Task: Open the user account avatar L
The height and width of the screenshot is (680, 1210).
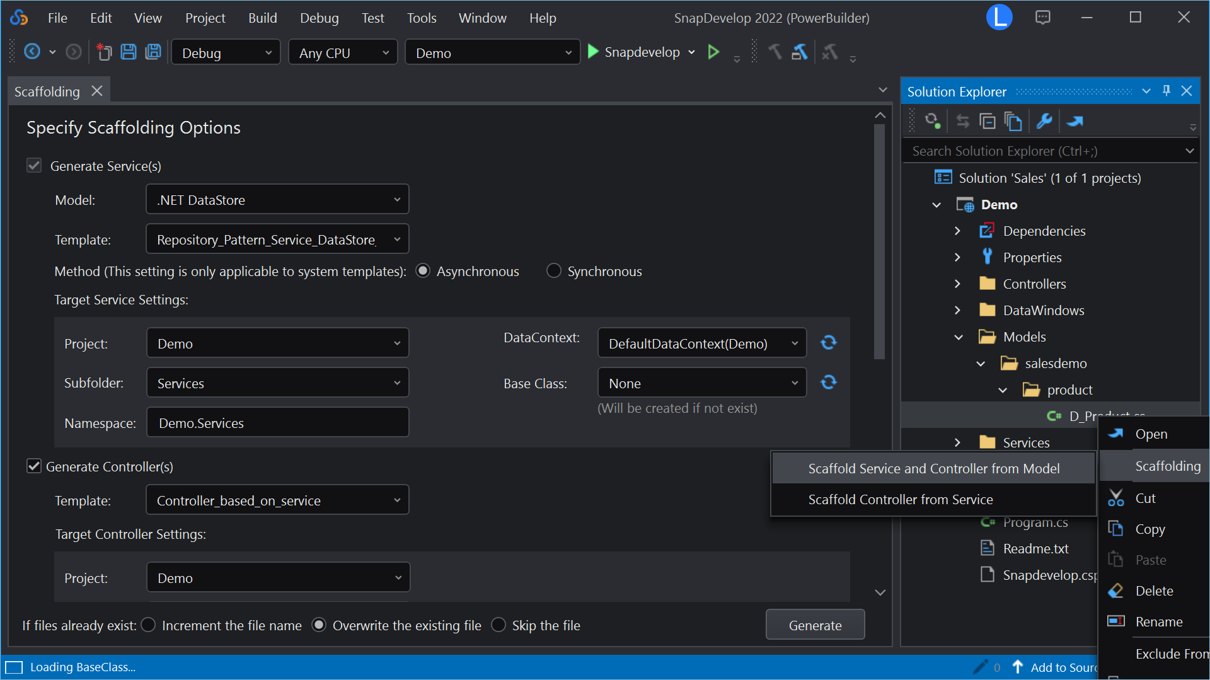Action: click(x=1000, y=17)
